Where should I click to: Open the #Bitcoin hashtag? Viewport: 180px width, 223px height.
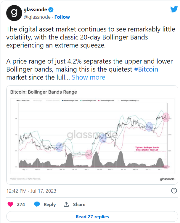coord(146,69)
